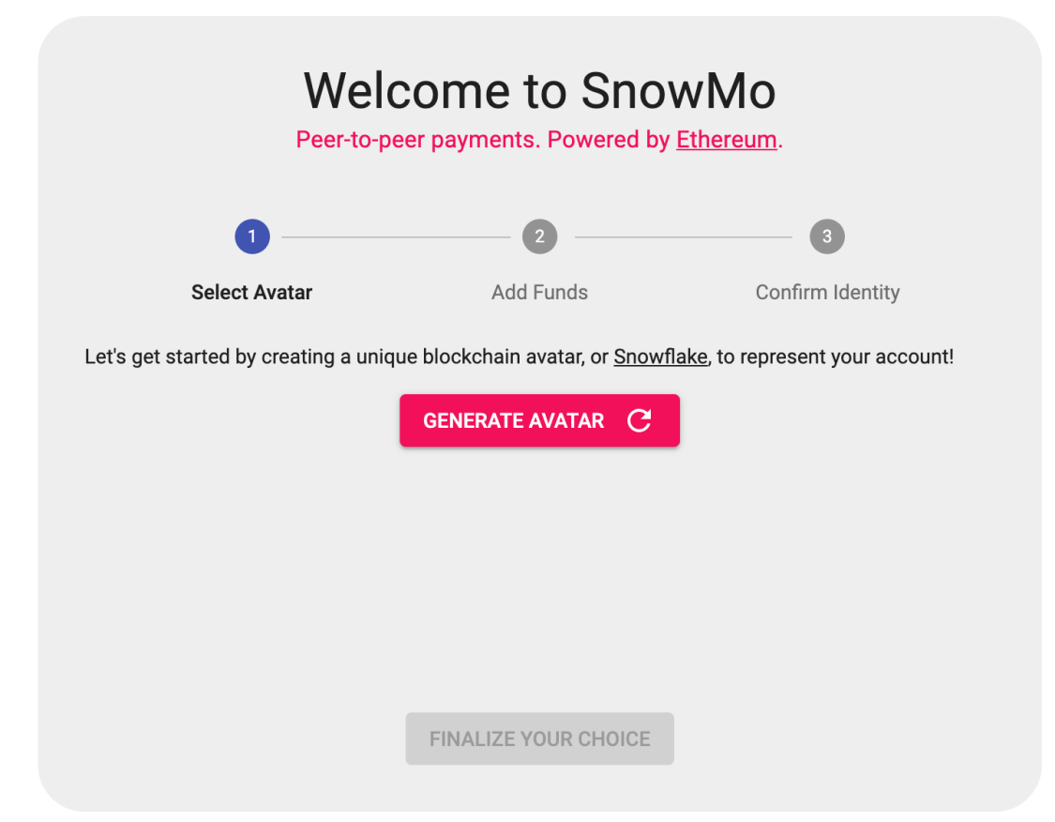Click the step 3 circle icon
This screenshot has width=1055, height=822.
pos(826,236)
